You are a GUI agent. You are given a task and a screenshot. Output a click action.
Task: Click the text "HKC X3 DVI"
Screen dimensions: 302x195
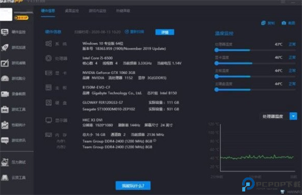point(93,120)
